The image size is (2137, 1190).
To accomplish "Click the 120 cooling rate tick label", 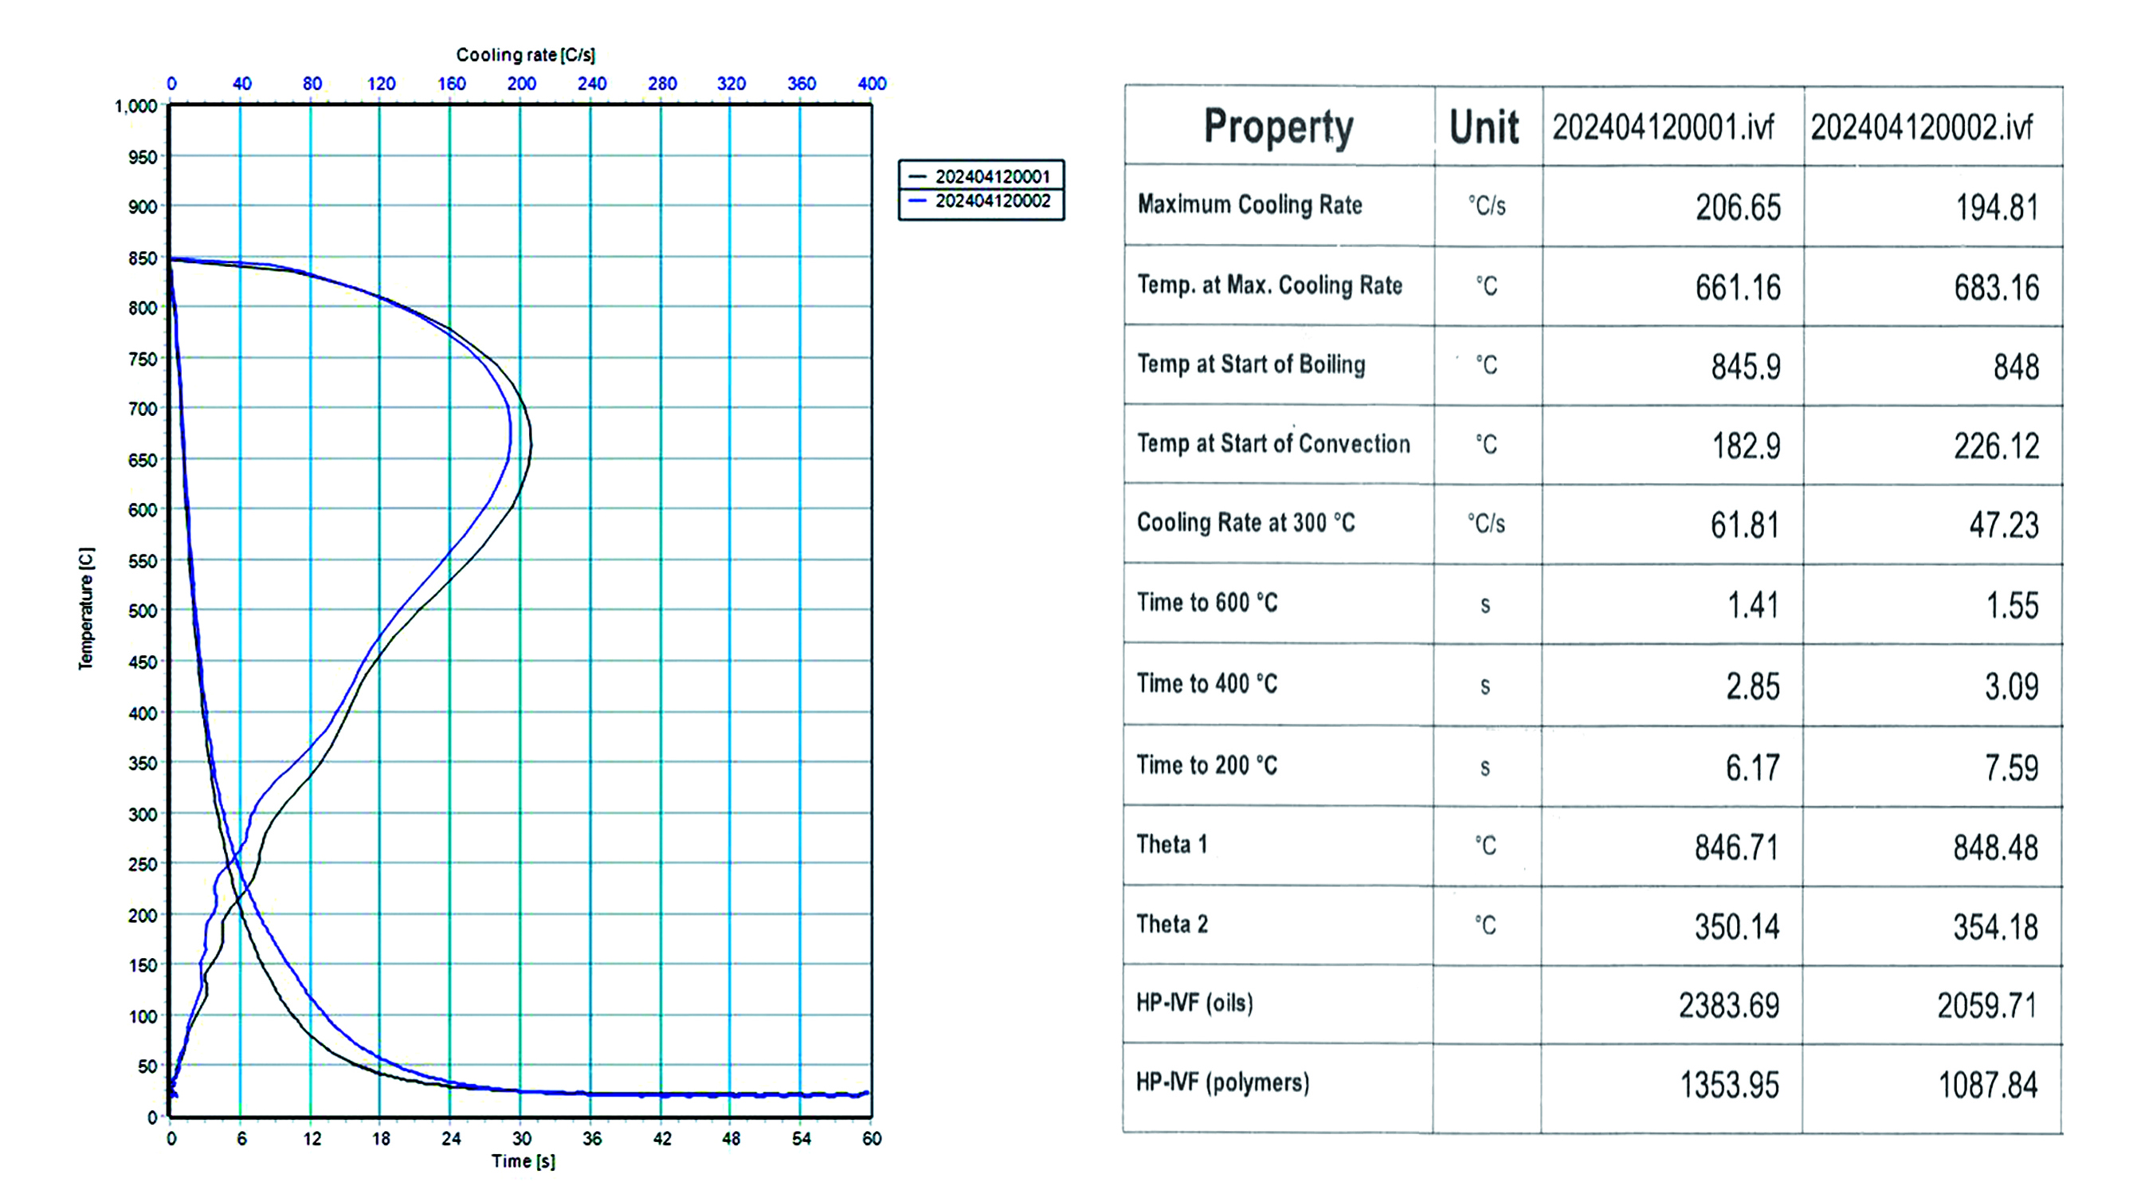I will 382,84.
